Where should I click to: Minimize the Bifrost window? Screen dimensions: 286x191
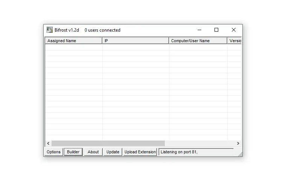click(x=199, y=30)
